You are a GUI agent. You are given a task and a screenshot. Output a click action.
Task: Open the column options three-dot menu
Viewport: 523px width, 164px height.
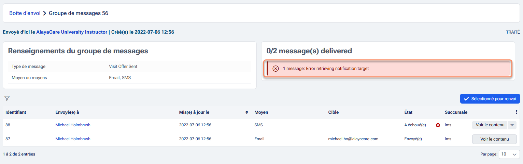(x=517, y=112)
